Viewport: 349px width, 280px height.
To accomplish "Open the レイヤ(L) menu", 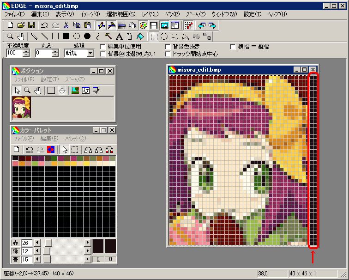I will click(150, 14).
